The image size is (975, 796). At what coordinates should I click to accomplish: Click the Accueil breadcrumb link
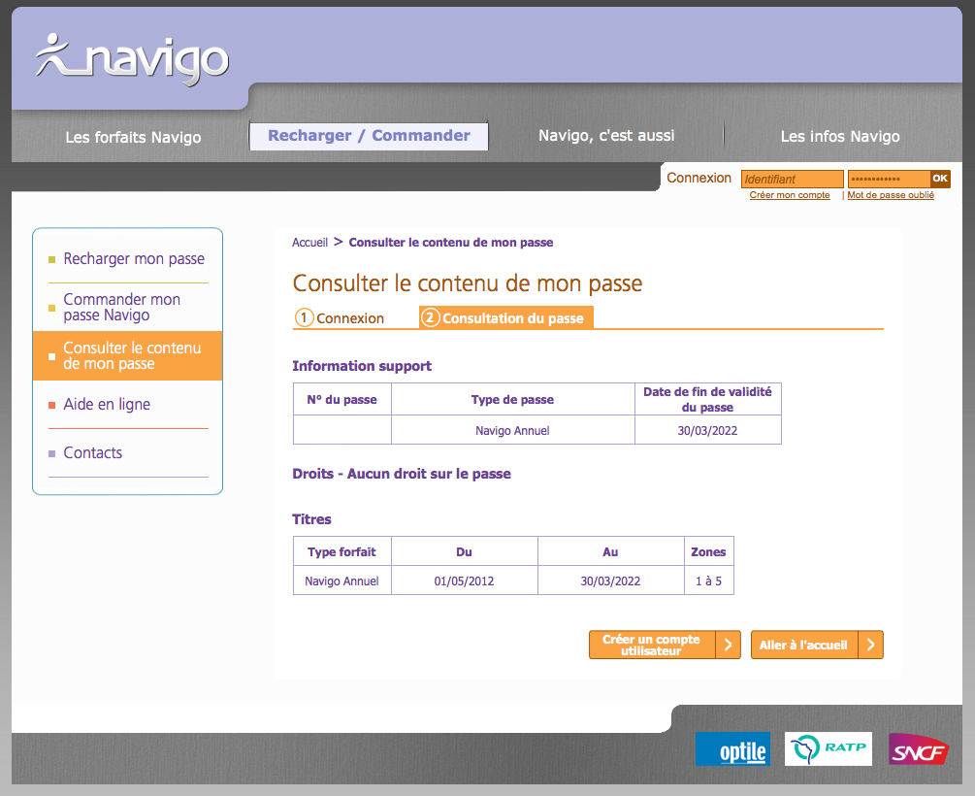[309, 243]
